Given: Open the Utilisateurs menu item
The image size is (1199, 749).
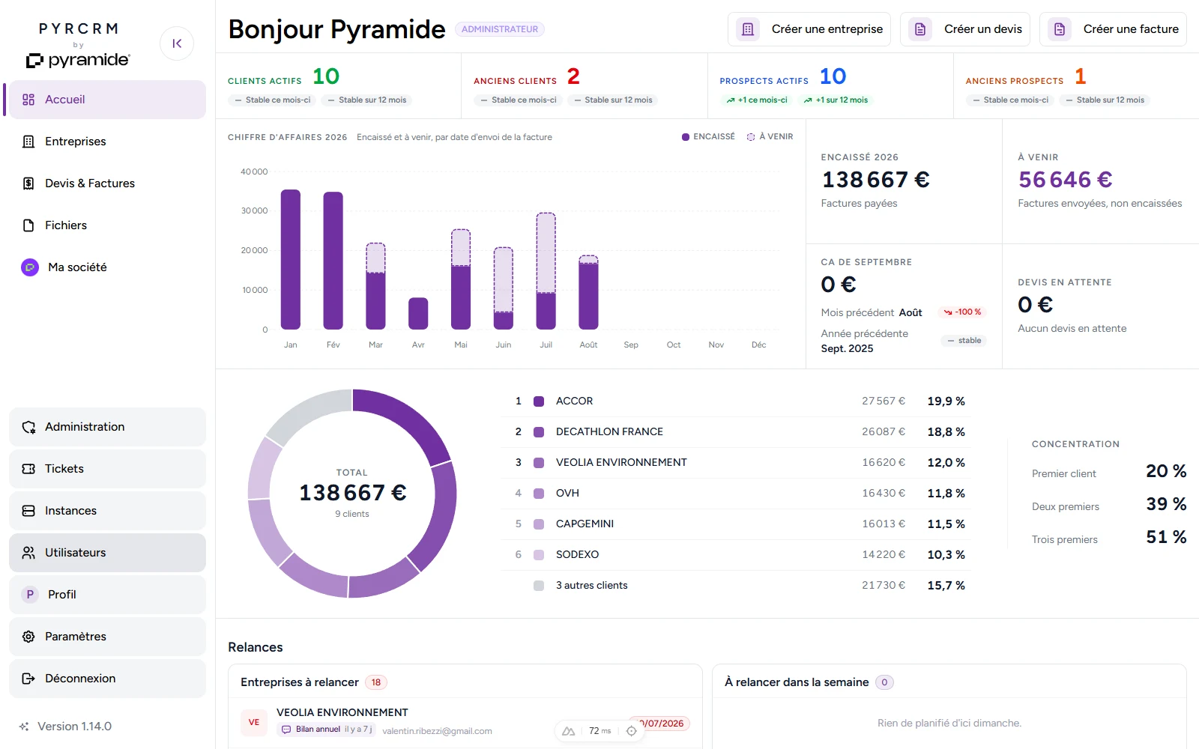Looking at the screenshot, I should click(107, 553).
